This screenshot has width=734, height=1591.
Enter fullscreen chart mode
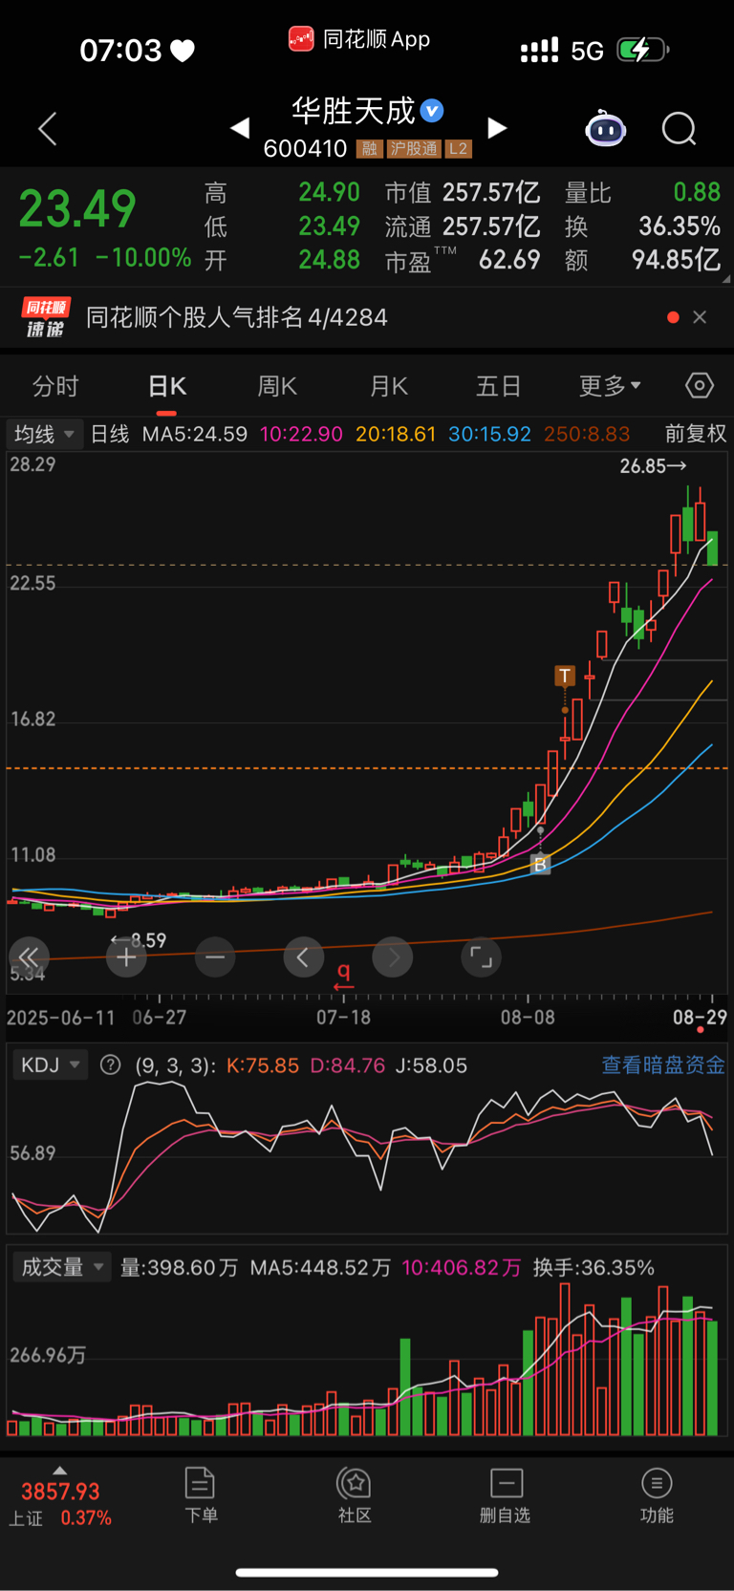click(x=482, y=957)
